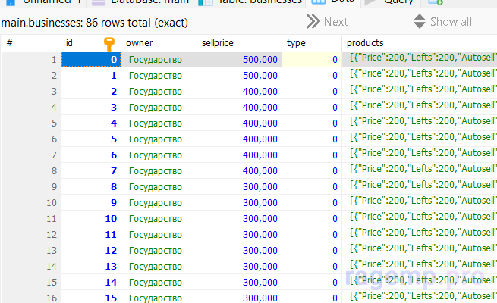Click row number 16 in the # column

[31, 298]
